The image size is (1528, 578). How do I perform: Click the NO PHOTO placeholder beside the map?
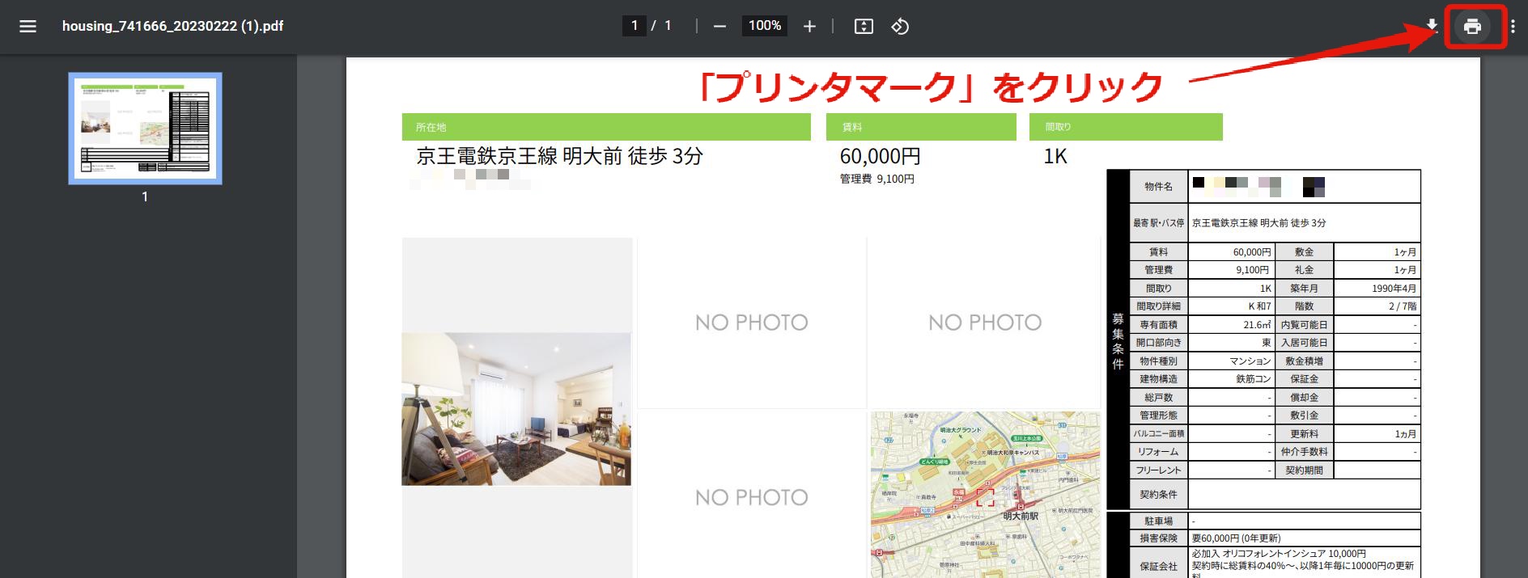(752, 496)
